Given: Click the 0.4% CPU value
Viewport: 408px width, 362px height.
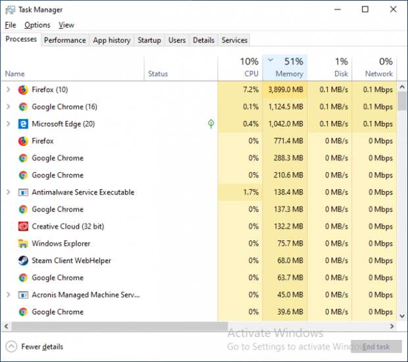Looking at the screenshot, I should pos(251,124).
